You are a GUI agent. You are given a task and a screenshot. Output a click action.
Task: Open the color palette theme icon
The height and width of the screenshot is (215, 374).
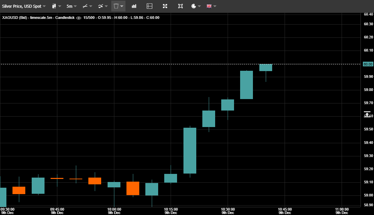click(194, 6)
